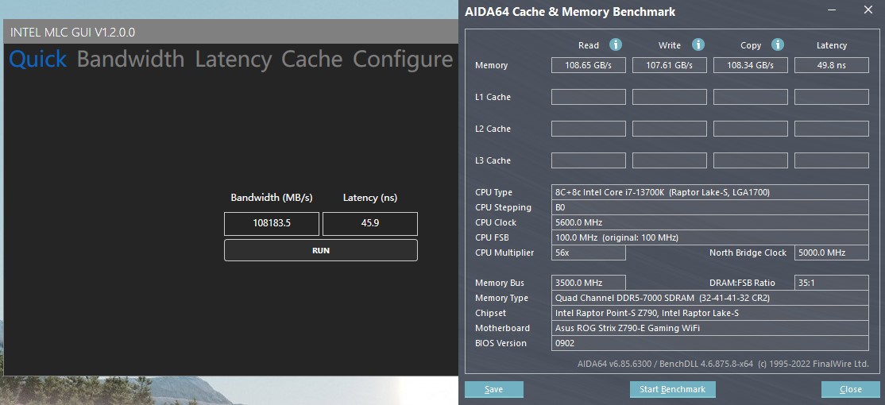Click DRAM:FSB Ratio 35:1 value
Image resolution: width=885 pixels, height=405 pixels.
click(x=832, y=283)
